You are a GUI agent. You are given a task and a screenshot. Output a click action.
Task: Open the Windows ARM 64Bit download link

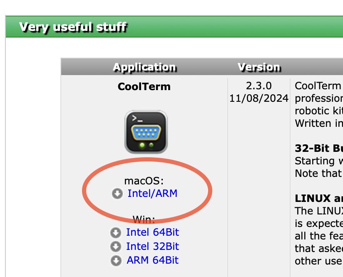coord(153,260)
